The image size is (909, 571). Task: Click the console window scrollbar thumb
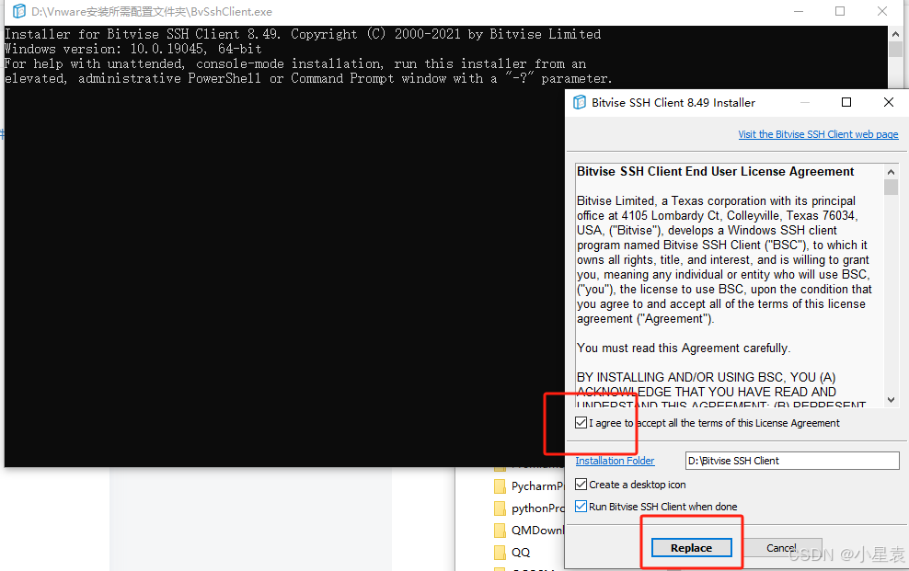(896, 49)
